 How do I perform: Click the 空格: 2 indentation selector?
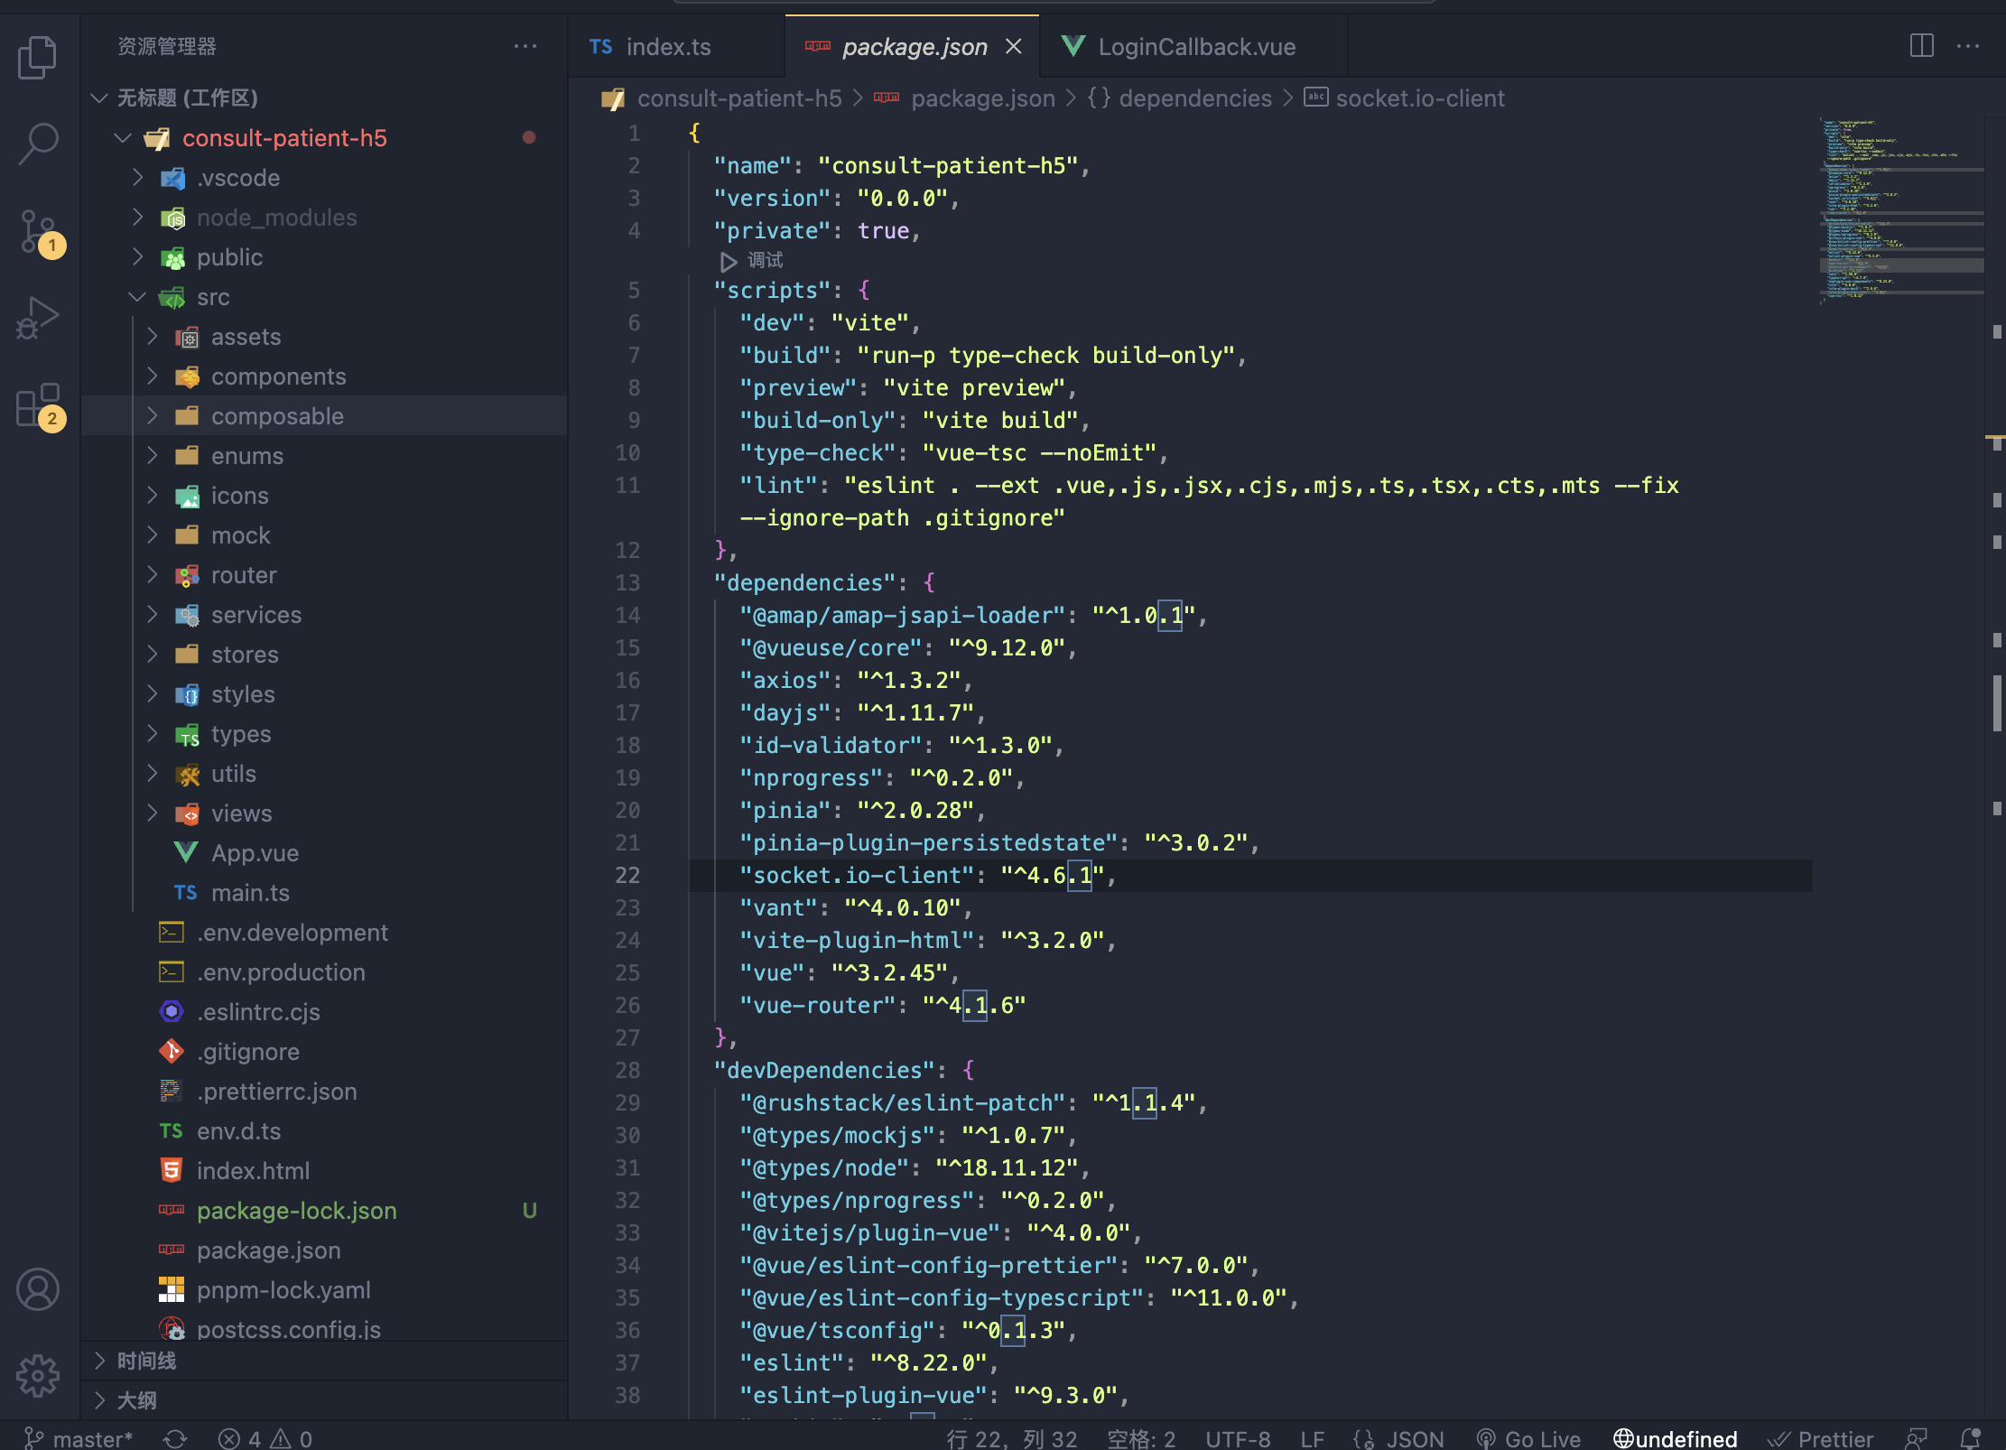1141,1437
